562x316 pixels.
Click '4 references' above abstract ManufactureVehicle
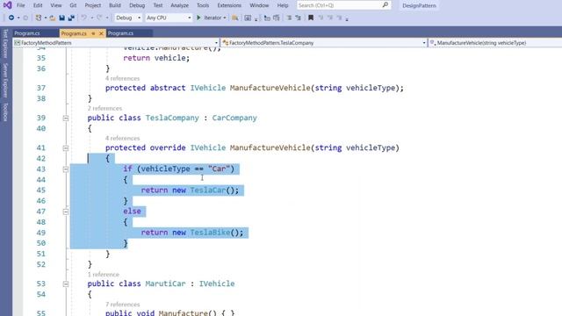(x=122, y=78)
